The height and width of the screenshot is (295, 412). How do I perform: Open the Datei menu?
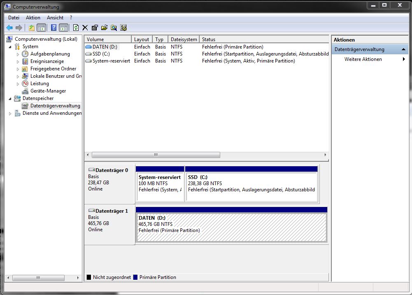click(14, 18)
